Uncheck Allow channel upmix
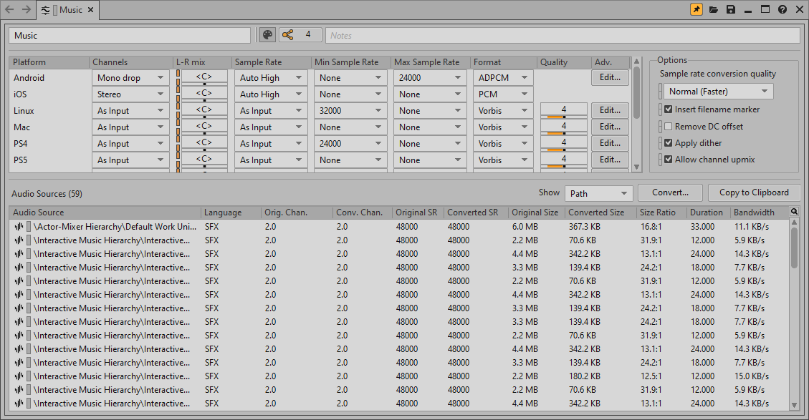The height and width of the screenshot is (420, 809). (668, 160)
